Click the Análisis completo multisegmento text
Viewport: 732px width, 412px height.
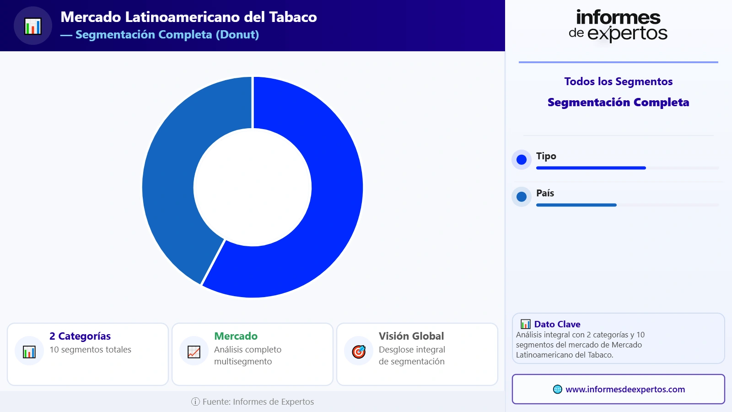click(248, 355)
